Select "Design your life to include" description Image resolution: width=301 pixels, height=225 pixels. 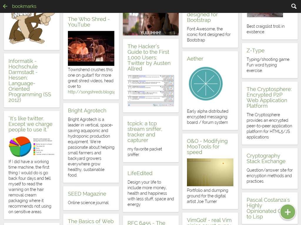click(x=151, y=193)
